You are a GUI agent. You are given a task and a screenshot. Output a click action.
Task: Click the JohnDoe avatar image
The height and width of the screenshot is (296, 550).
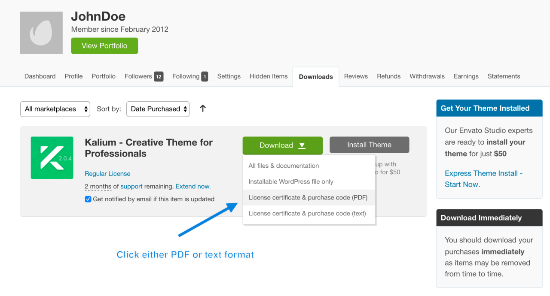[x=41, y=33]
